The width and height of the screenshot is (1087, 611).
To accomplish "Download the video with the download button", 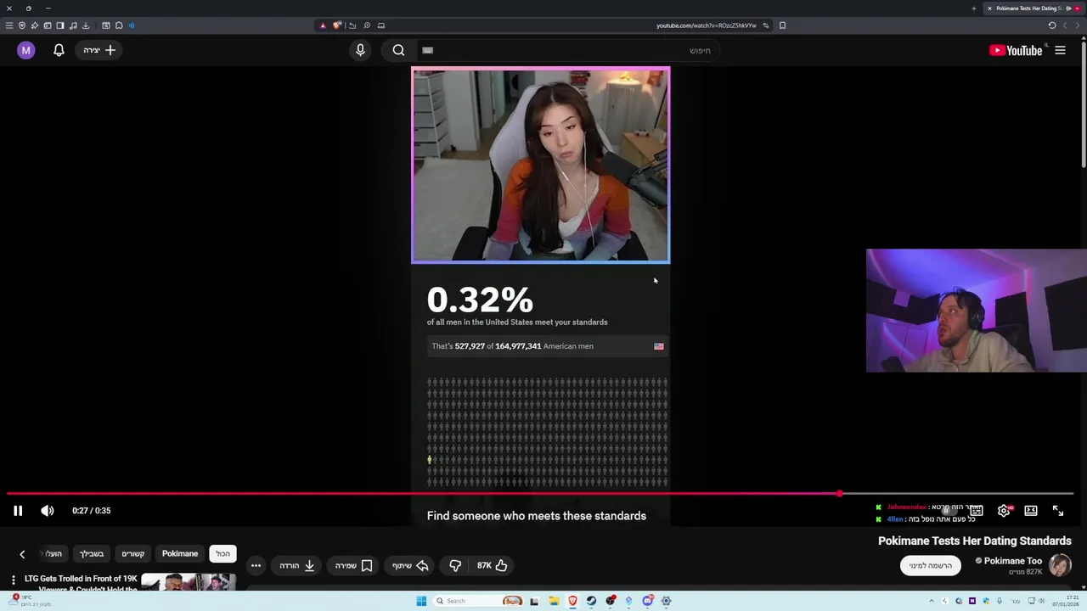I will [x=297, y=565].
